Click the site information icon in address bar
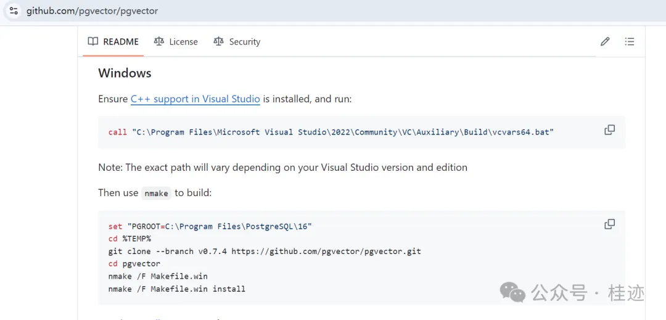Viewport: 666px width, 320px height. click(x=14, y=11)
